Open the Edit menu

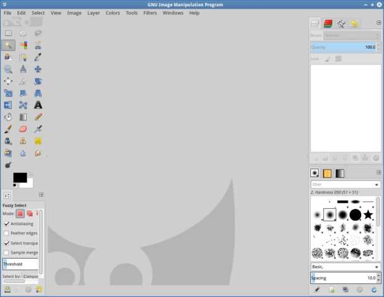21,13
